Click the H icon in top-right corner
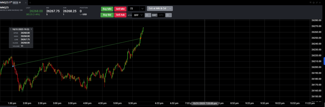 pyautogui.click(x=311, y=2)
